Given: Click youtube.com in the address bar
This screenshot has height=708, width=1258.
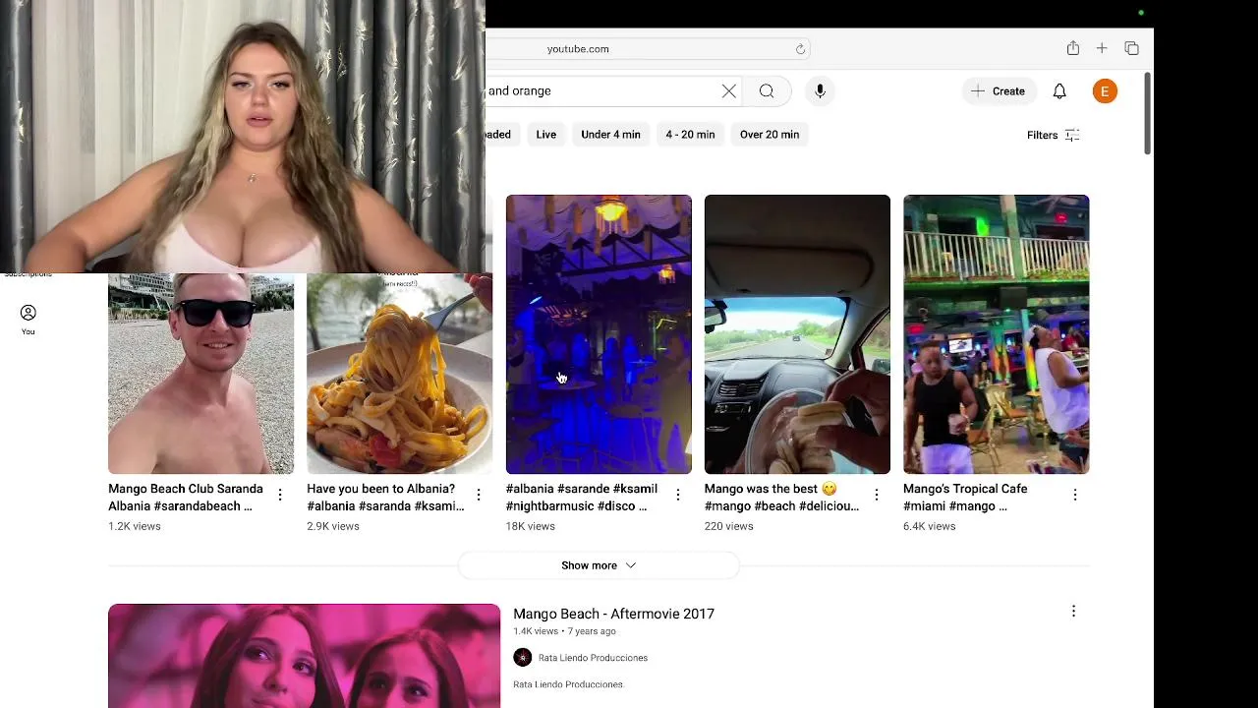Looking at the screenshot, I should pyautogui.click(x=578, y=49).
